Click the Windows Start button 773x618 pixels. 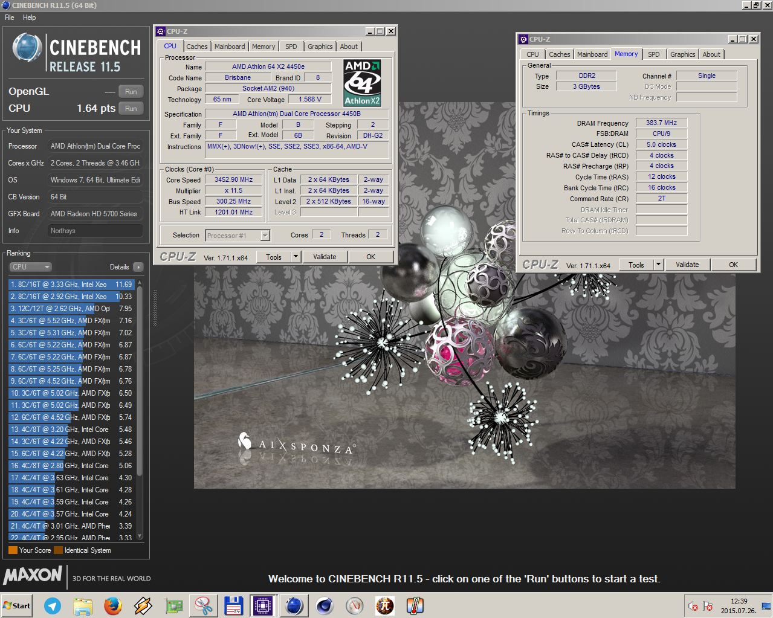click(x=16, y=605)
